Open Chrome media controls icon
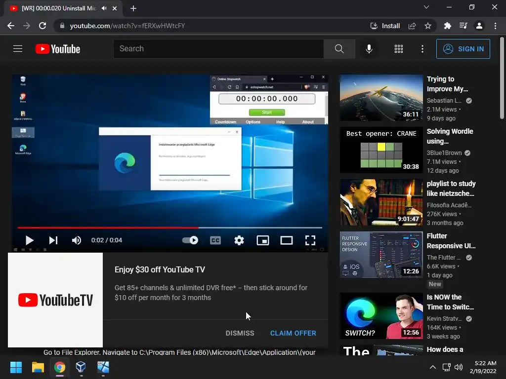 (x=463, y=26)
